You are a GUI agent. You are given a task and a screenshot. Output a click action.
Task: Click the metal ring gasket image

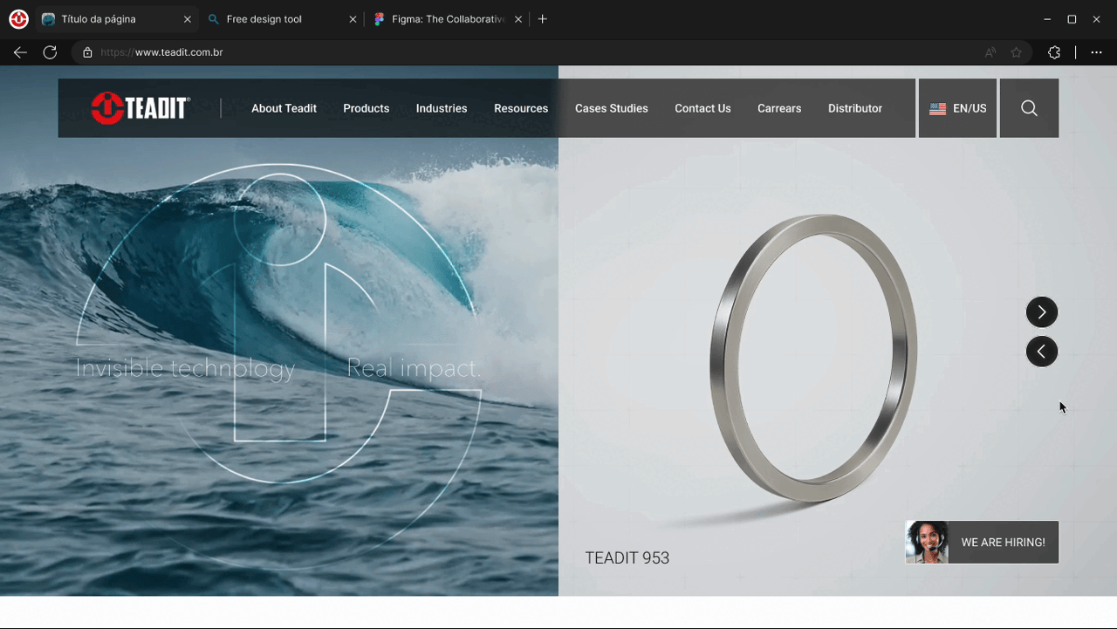point(813,359)
